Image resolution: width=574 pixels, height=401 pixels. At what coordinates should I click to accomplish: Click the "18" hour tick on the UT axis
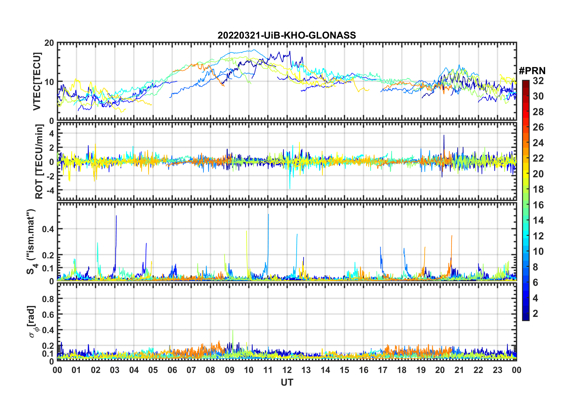[402, 370]
